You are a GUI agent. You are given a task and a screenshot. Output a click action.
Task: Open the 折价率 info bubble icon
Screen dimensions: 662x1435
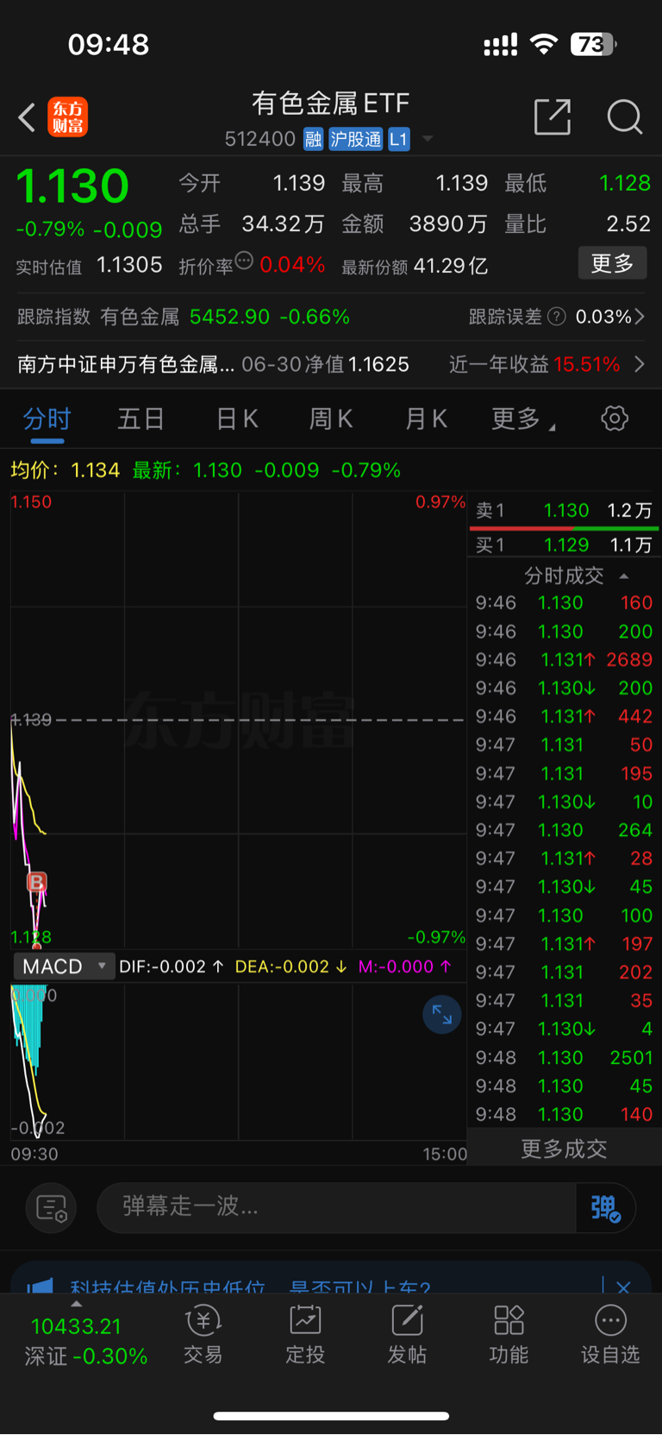244,261
